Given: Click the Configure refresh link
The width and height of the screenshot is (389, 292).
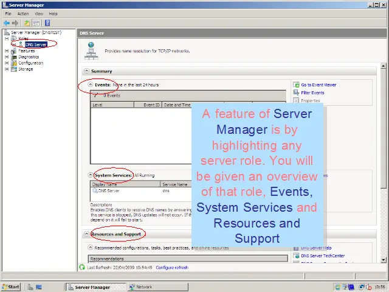Looking at the screenshot, I should [172, 268].
